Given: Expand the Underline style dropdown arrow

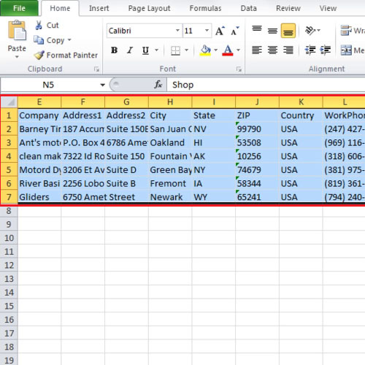Looking at the screenshot, I should pos(156,50).
